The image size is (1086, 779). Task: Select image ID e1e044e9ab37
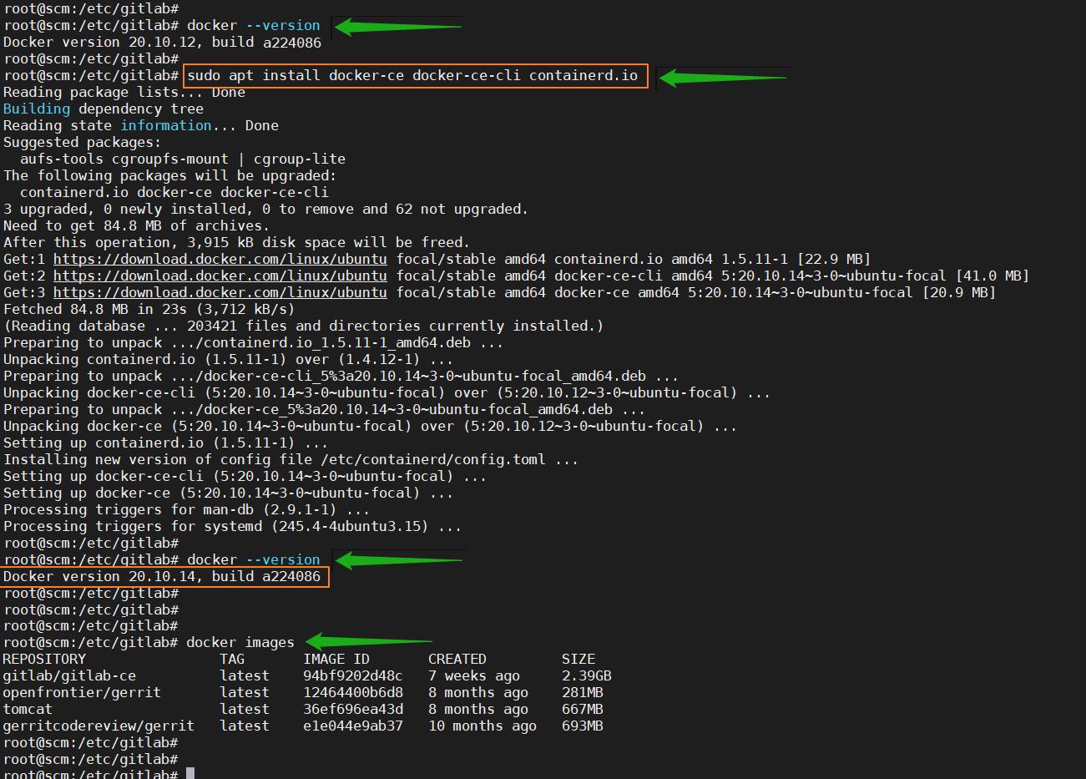353,726
